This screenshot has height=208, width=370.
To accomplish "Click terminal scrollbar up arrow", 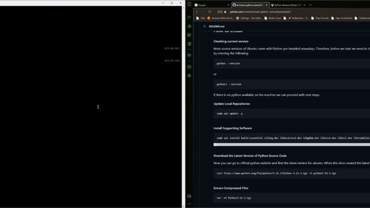I will 183,8.
